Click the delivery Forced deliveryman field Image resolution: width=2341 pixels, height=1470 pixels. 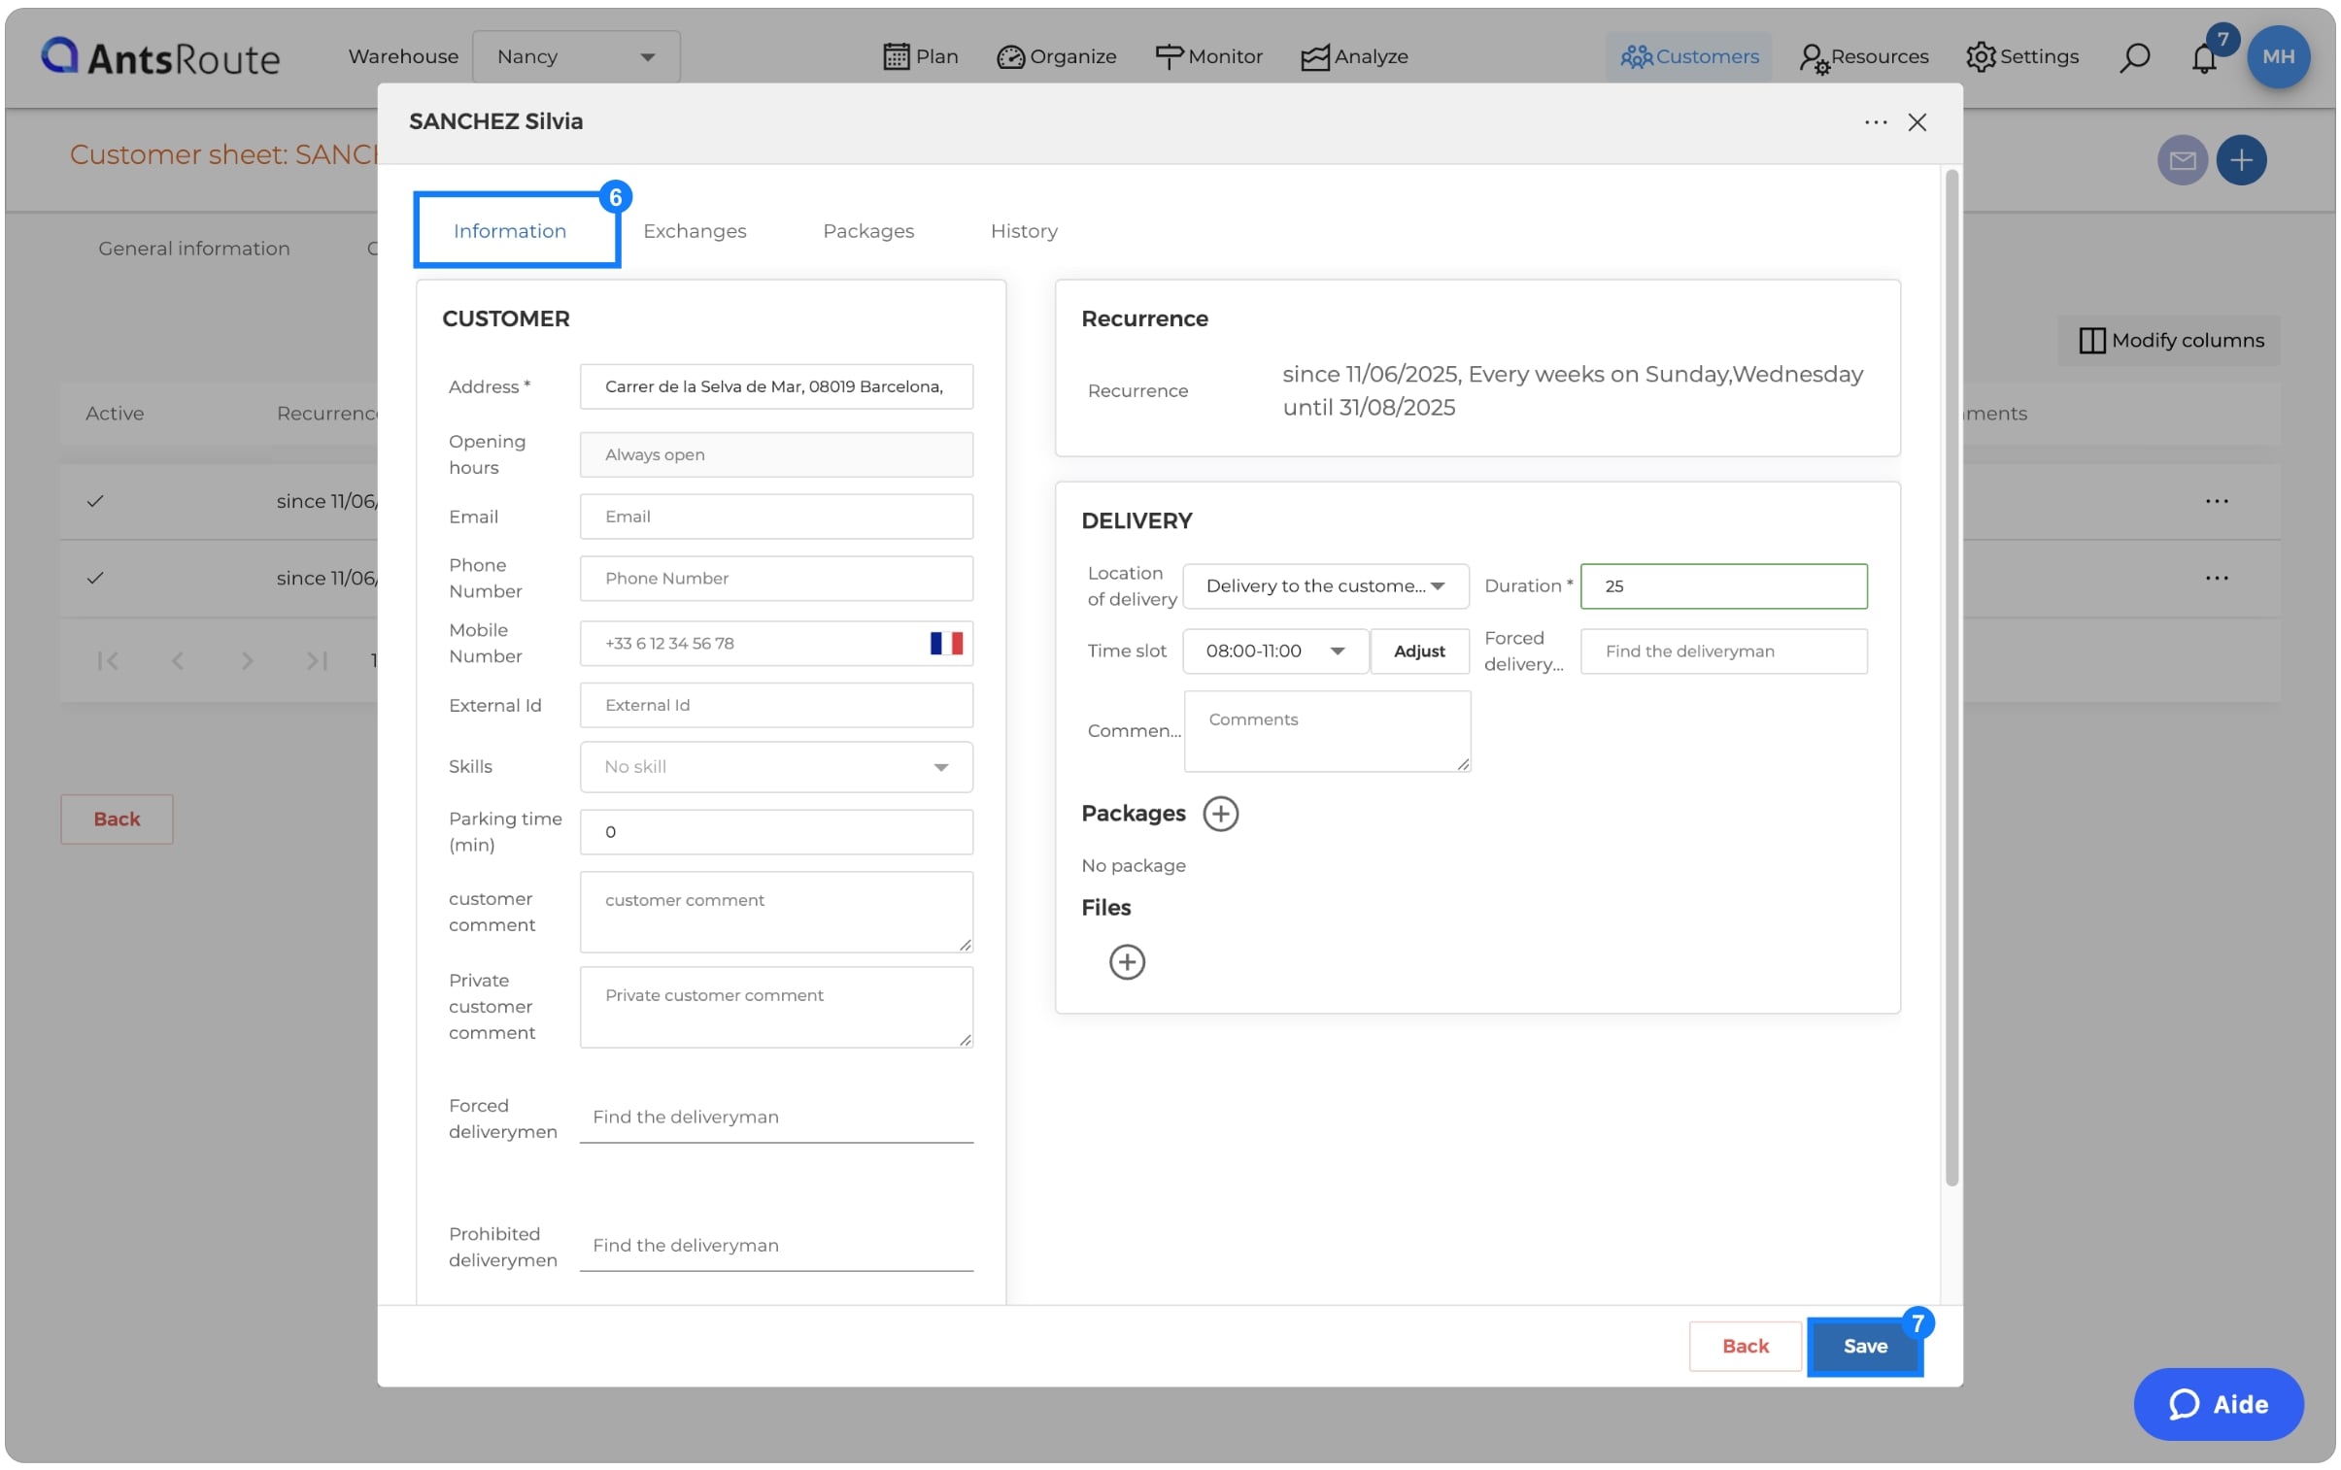[x=1722, y=651]
